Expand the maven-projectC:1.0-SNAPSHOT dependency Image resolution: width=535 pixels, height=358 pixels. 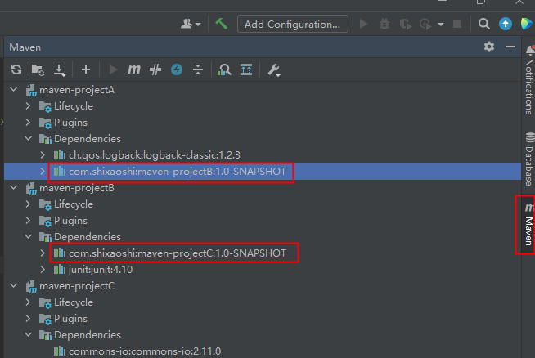[x=43, y=253]
